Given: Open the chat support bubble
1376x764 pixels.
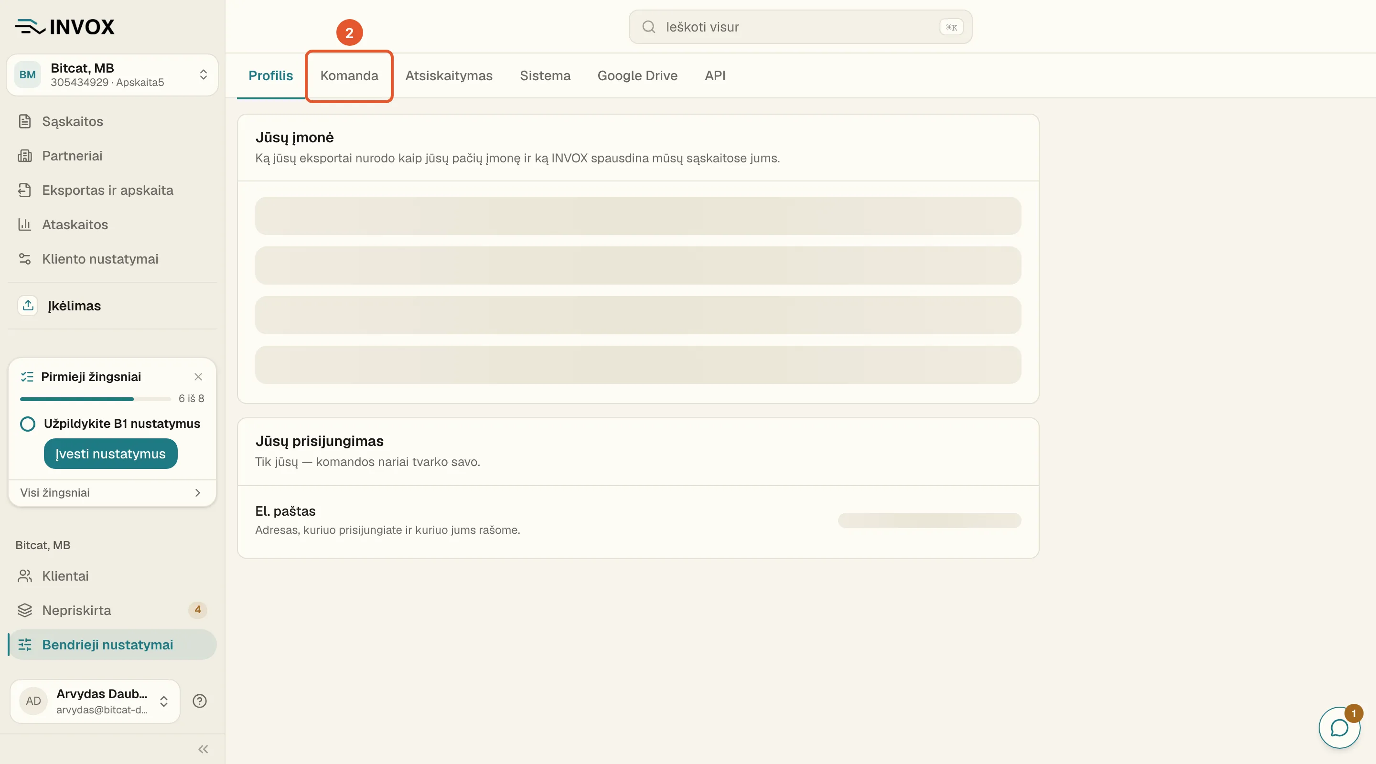Looking at the screenshot, I should click(x=1339, y=728).
